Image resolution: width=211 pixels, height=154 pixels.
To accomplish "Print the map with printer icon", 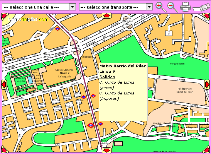I will click(x=186, y=7).
